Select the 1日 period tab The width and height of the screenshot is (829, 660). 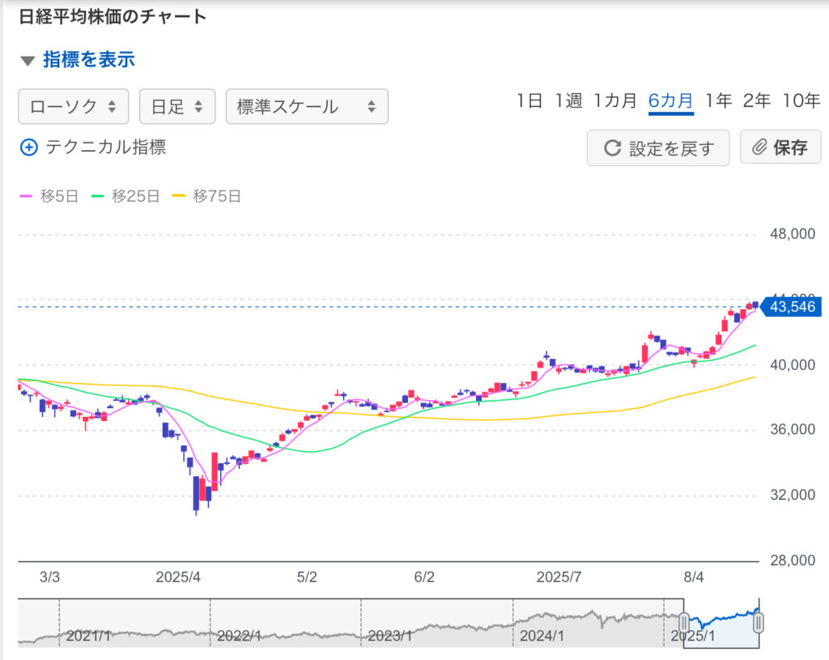[529, 100]
